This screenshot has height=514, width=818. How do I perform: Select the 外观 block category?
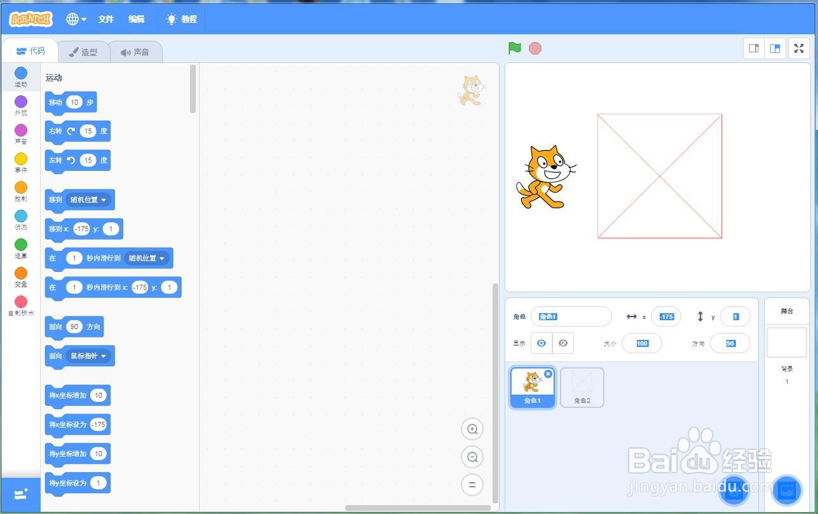point(21,106)
